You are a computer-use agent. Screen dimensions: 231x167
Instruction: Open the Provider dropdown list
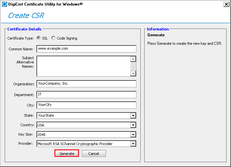[133, 144]
